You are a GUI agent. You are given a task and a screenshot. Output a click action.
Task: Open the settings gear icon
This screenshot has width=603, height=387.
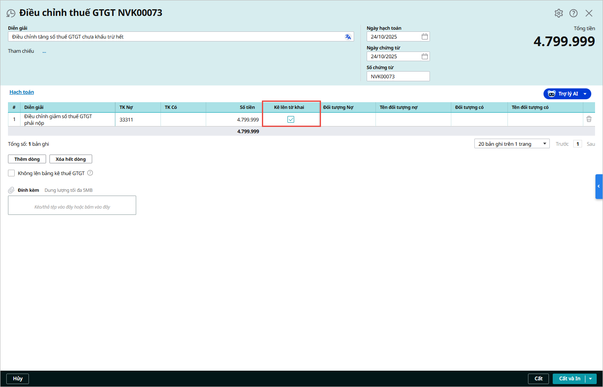pos(559,13)
